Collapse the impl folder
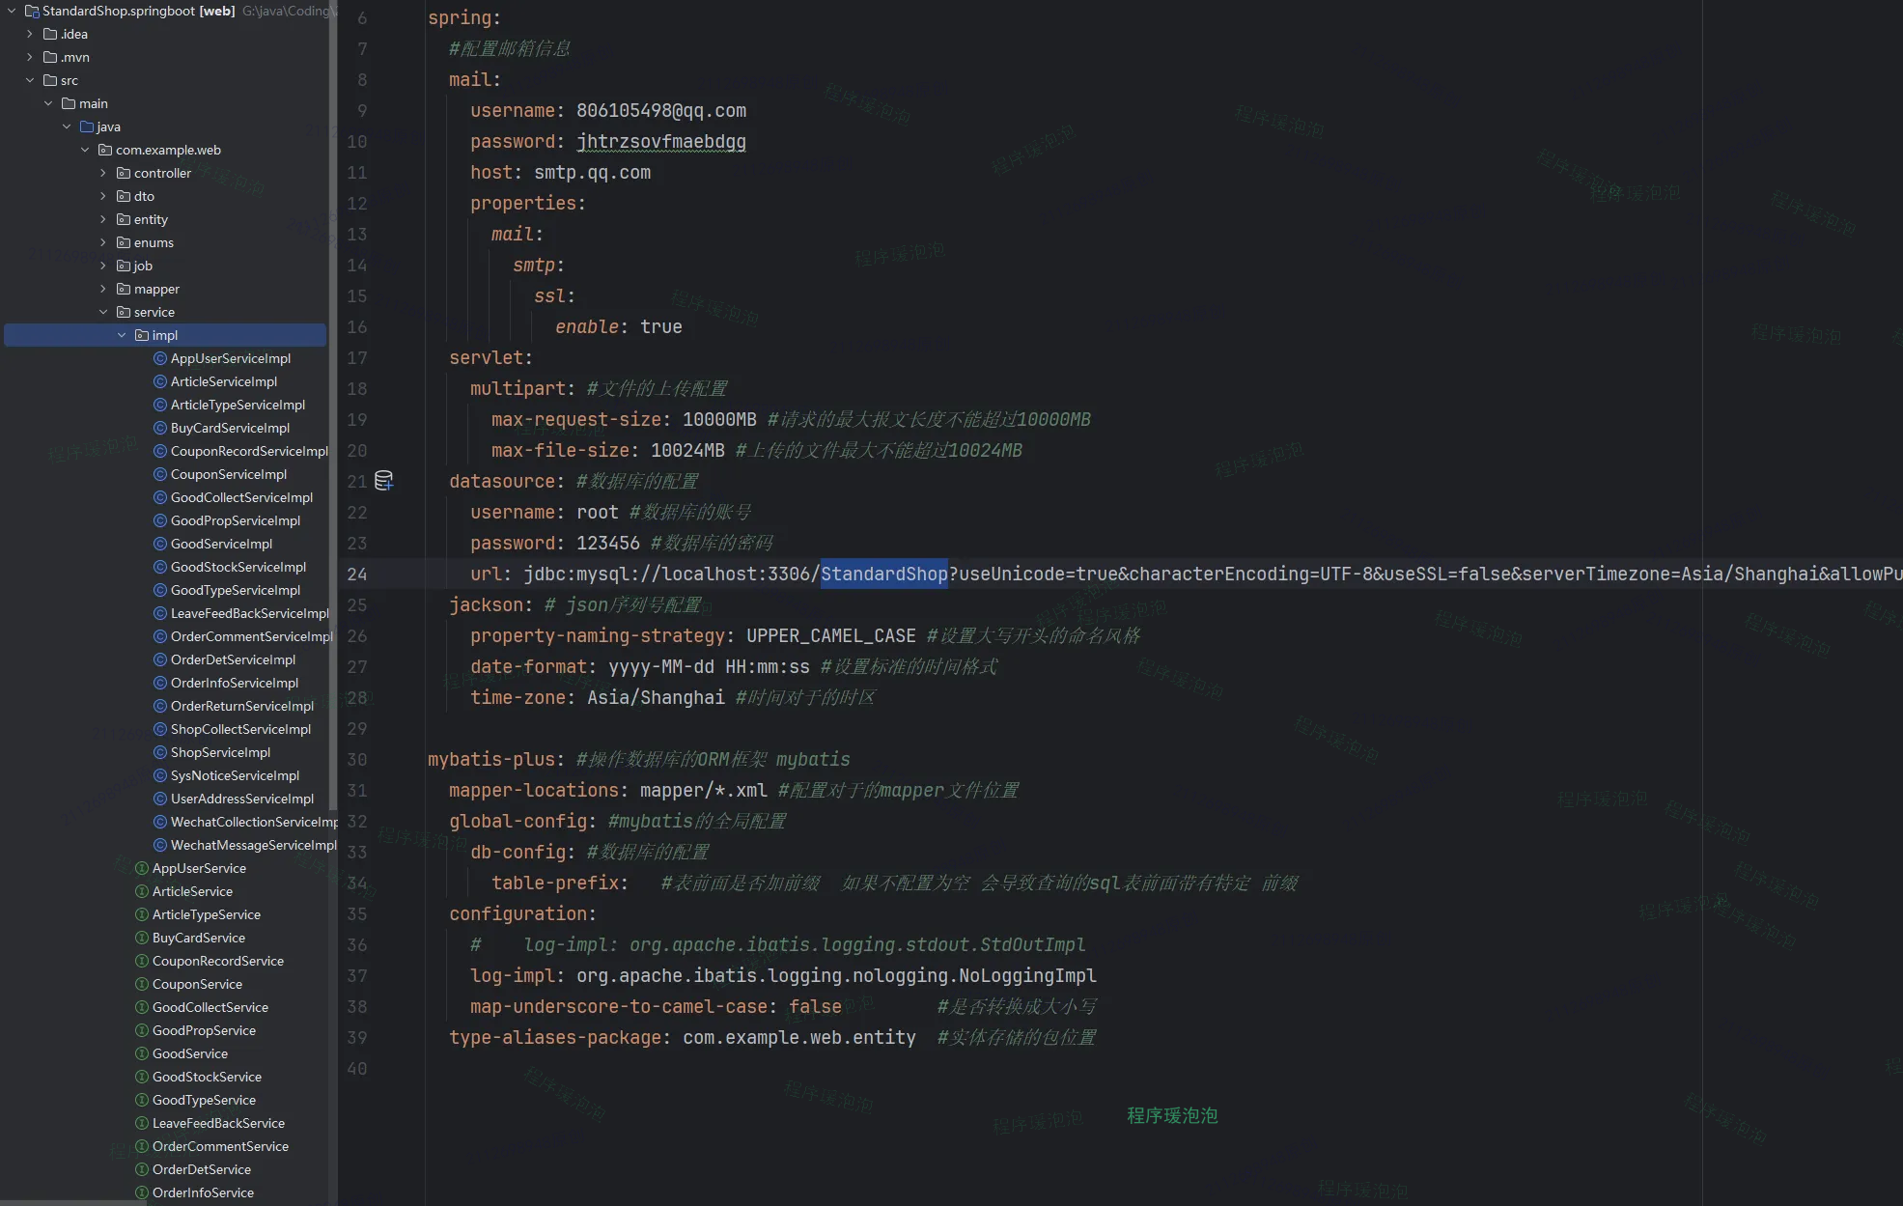Screen dimensions: 1903x1206 click(122, 335)
